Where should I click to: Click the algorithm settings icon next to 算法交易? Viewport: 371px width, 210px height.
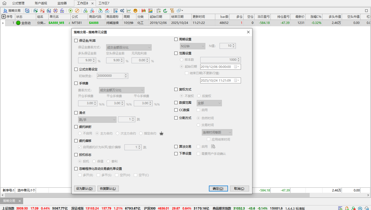[213, 147]
